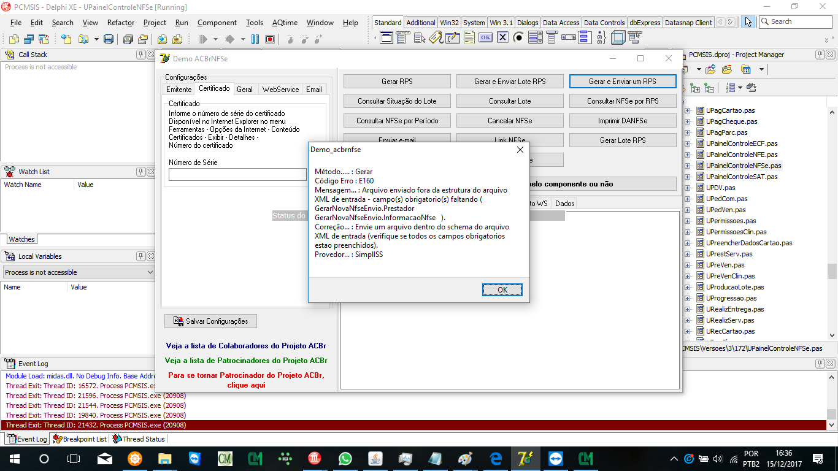
Task: Switch to the Breakpoint List tab
Action: pos(80,439)
